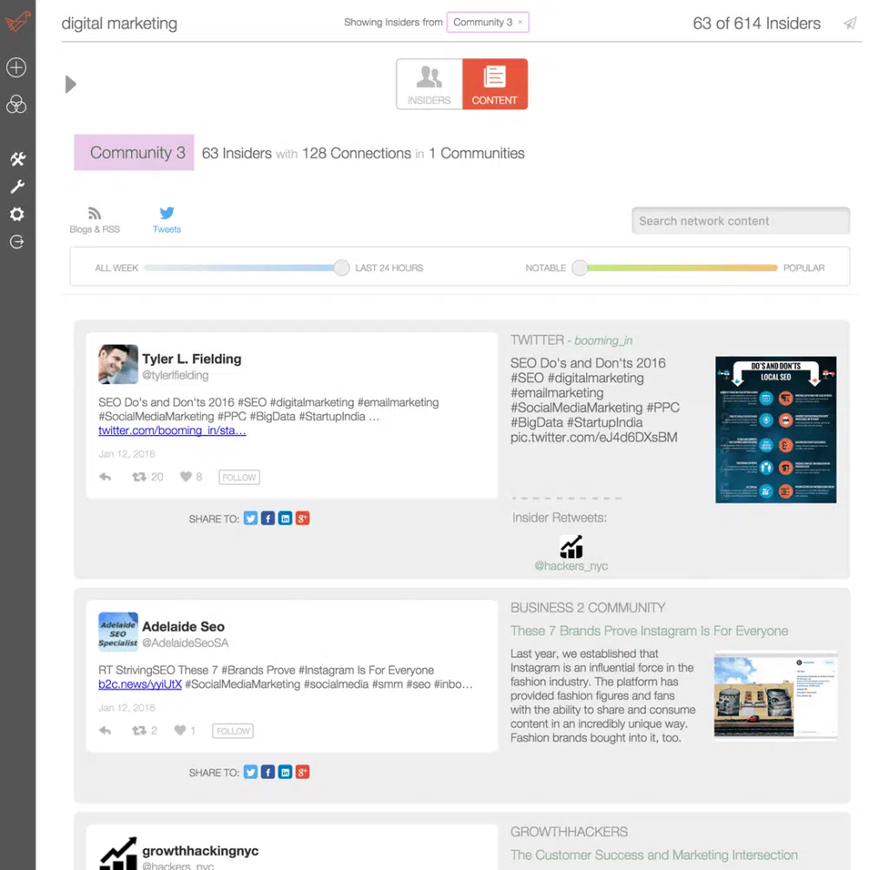Open the overlapping circles communities icon

pyautogui.click(x=16, y=104)
